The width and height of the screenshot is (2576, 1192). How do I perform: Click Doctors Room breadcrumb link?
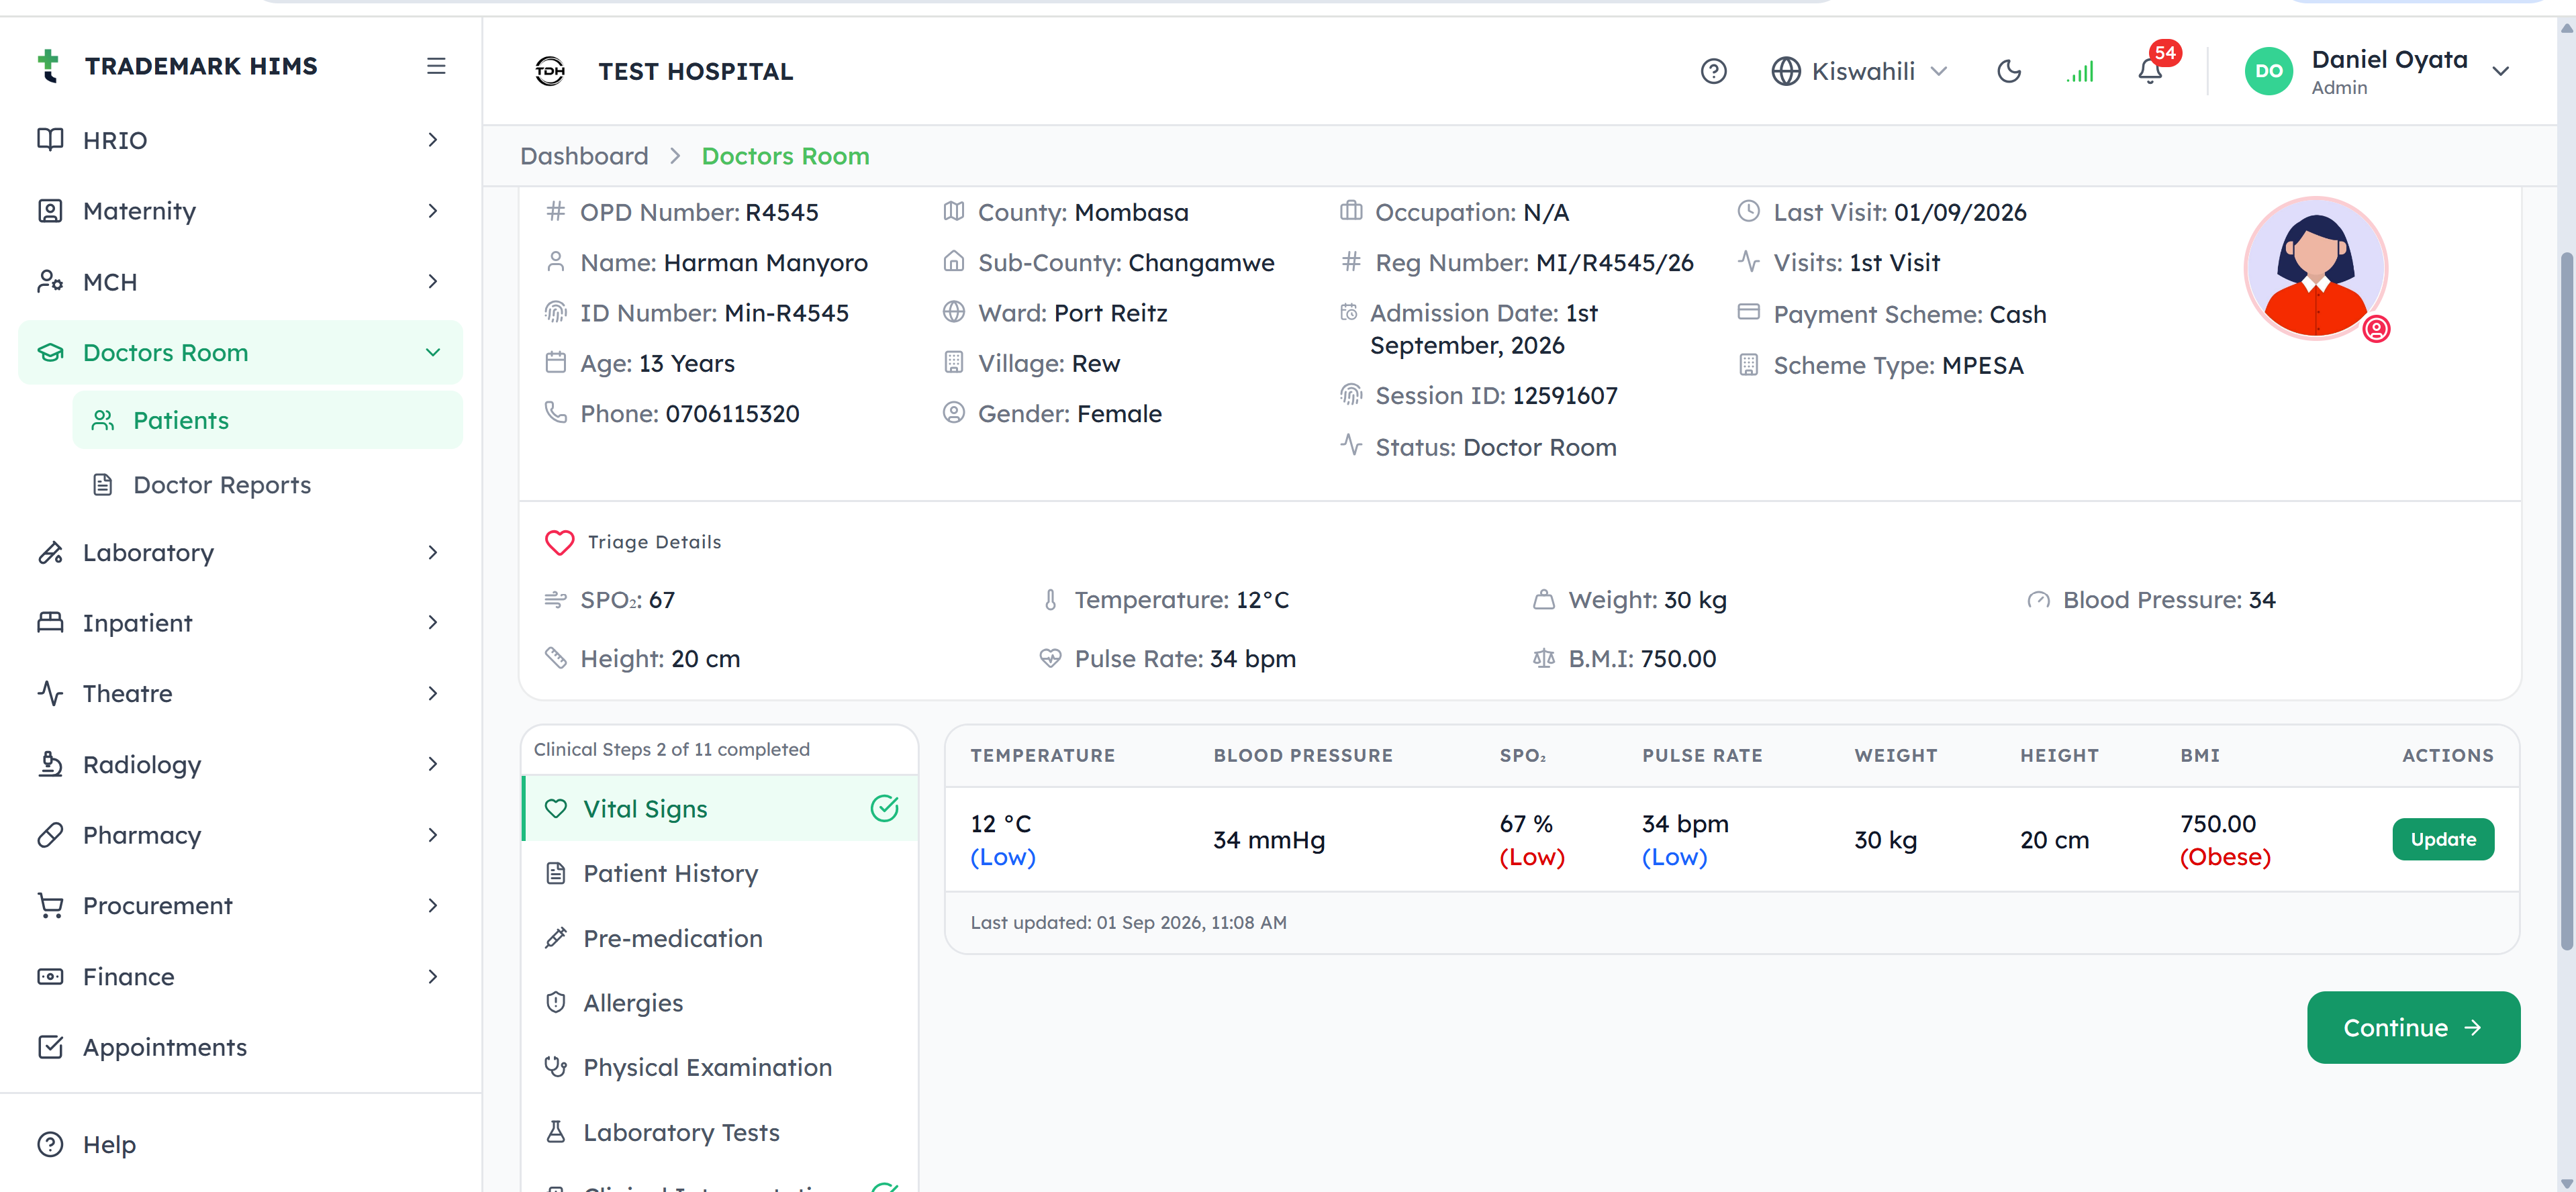[x=785, y=156]
